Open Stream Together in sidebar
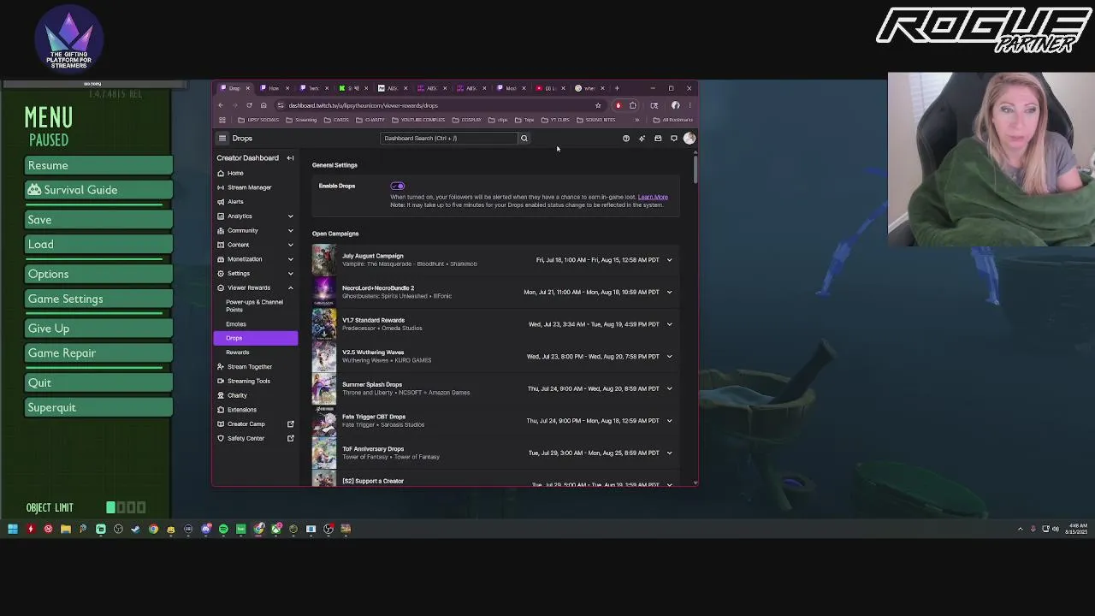The image size is (1095, 616). pos(256,366)
